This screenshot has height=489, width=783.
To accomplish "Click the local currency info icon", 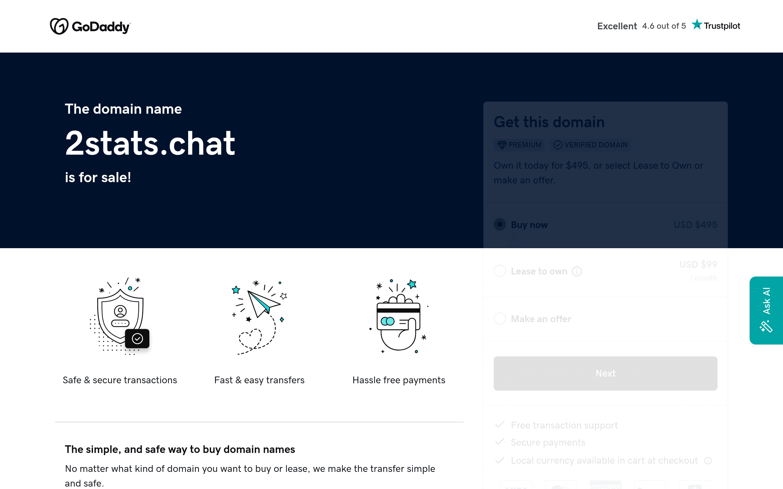I will pos(708,461).
